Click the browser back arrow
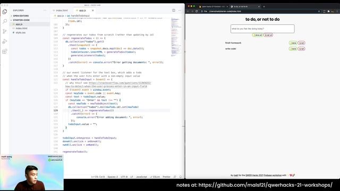The image size is (340, 191). [x=188, y=11]
